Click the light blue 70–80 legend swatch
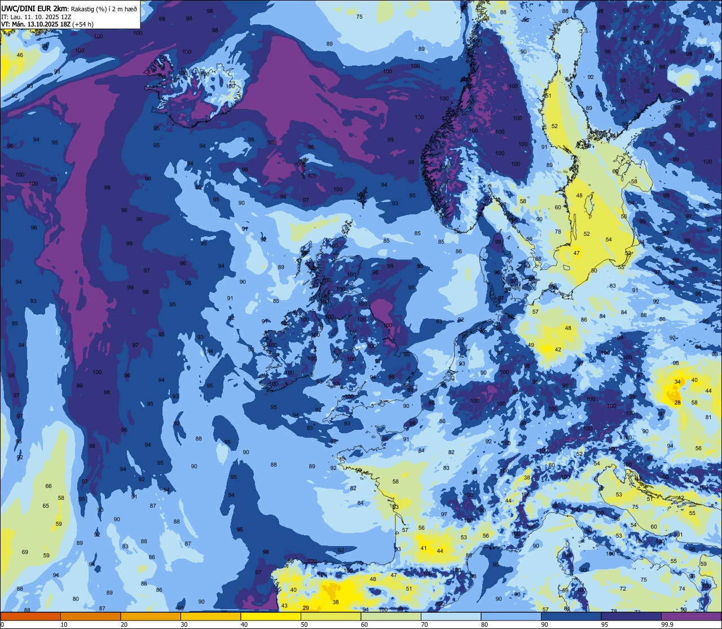This screenshot has height=629, width=722. (451, 616)
